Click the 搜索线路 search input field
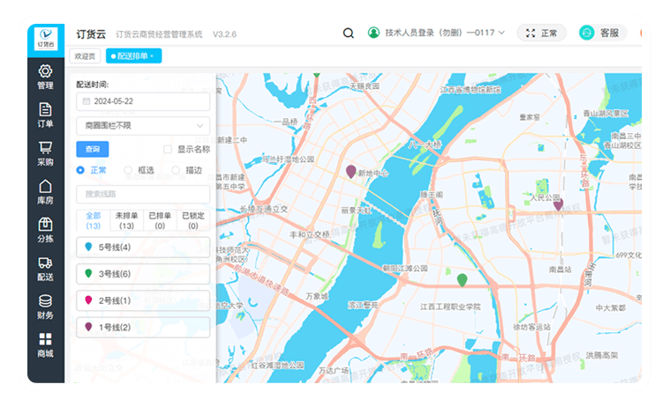Viewport: 670px width, 414px height. pyautogui.click(x=143, y=194)
